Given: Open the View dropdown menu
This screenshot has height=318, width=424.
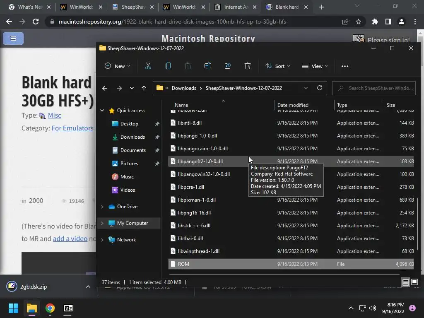Looking at the screenshot, I should [315, 66].
